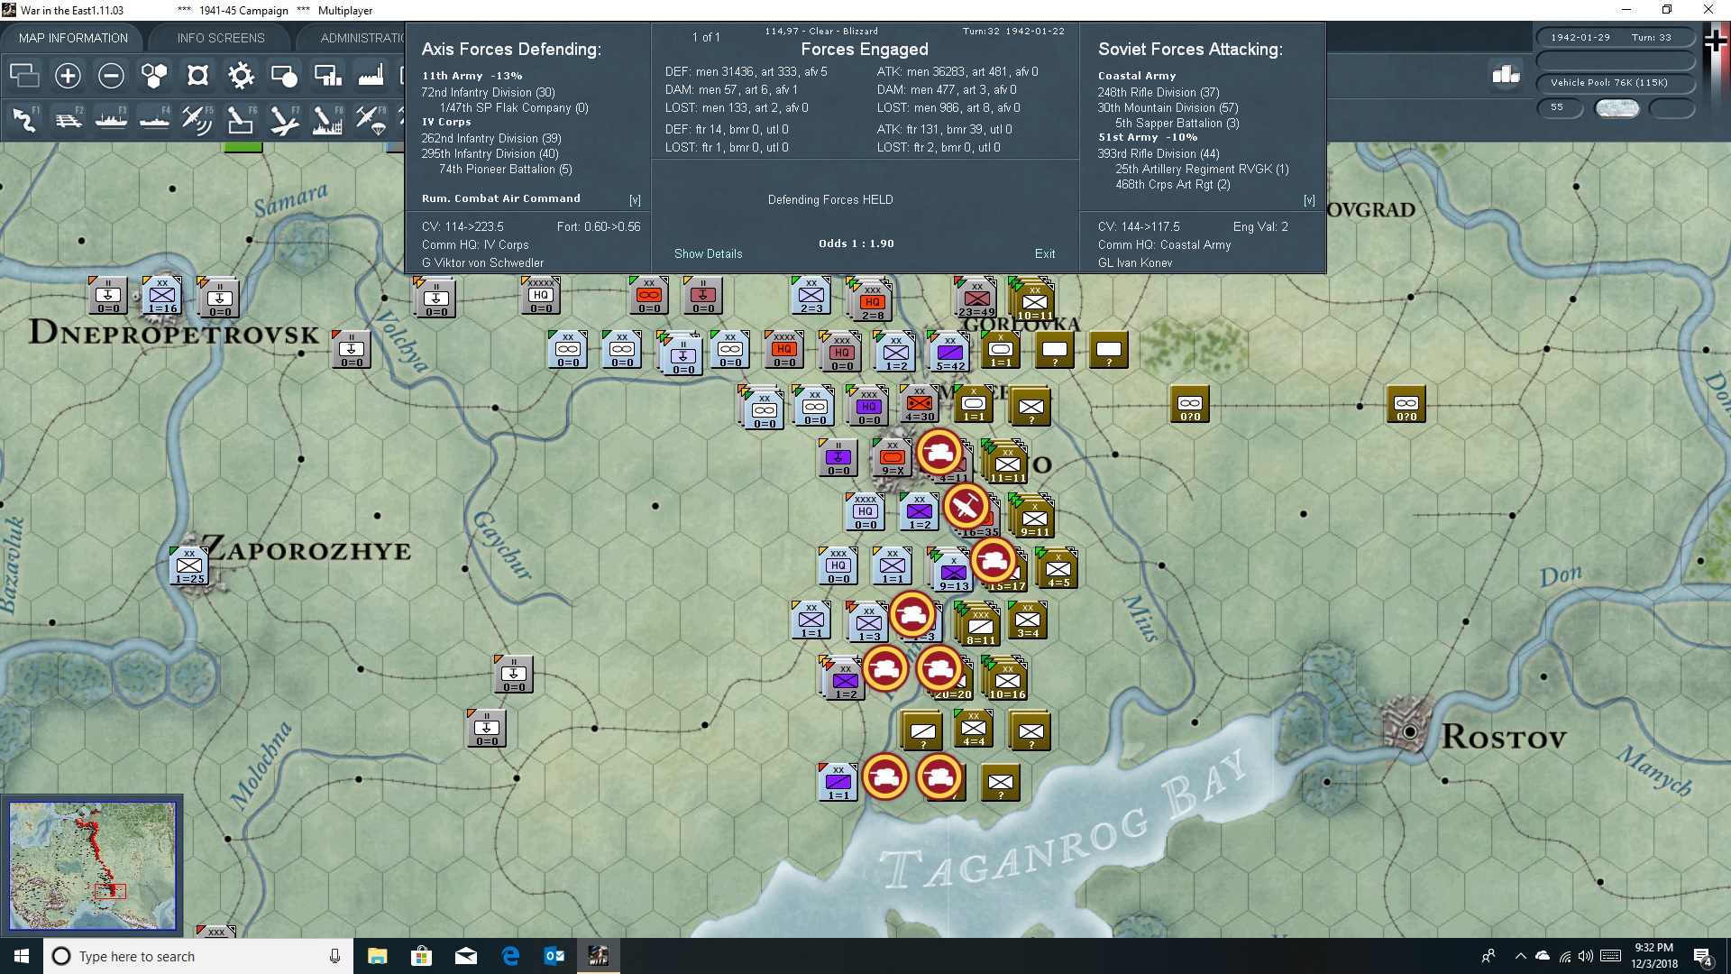The height and width of the screenshot is (974, 1731).
Task: Click Show Details in combat report
Action: (709, 254)
